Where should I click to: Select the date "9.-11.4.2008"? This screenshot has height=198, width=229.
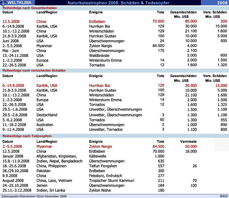coord(13,129)
